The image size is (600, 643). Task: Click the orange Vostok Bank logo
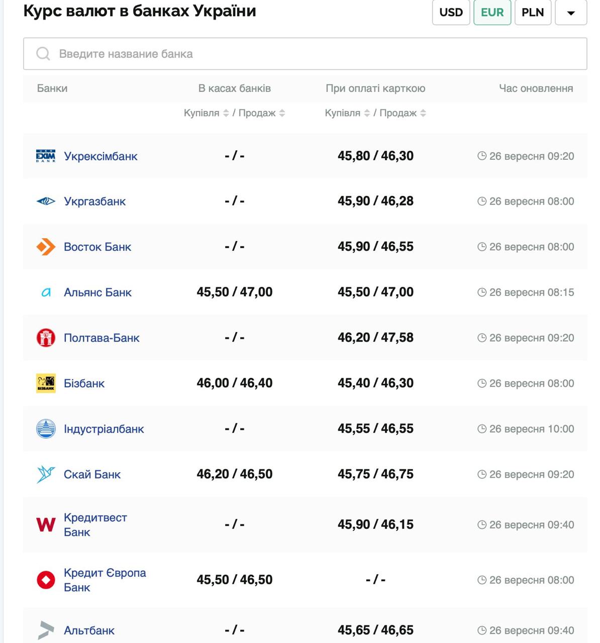(x=46, y=247)
